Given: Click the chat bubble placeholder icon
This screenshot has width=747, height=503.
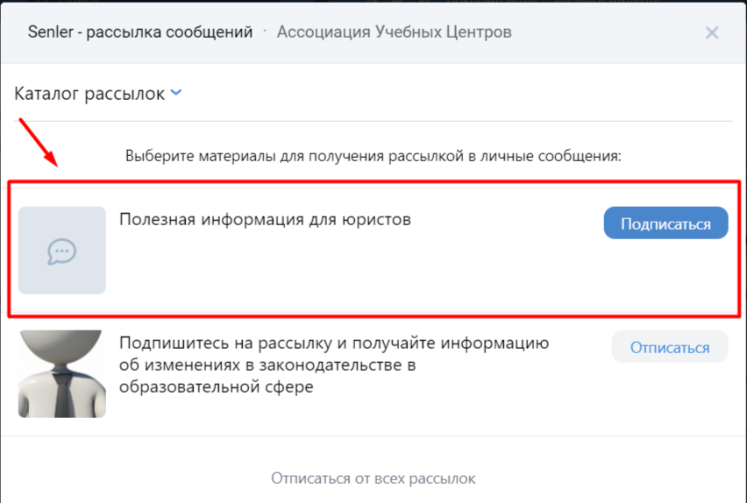Looking at the screenshot, I should (x=62, y=251).
